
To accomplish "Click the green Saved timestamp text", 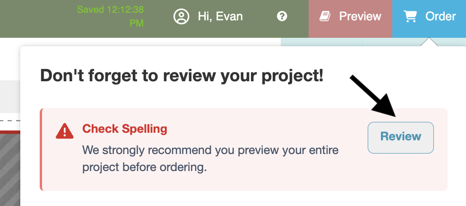I will 110,17.
